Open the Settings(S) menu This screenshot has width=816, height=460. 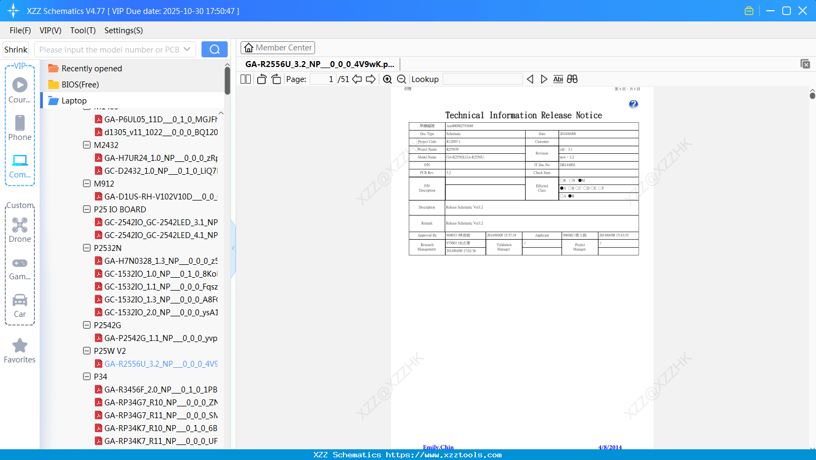coord(124,31)
